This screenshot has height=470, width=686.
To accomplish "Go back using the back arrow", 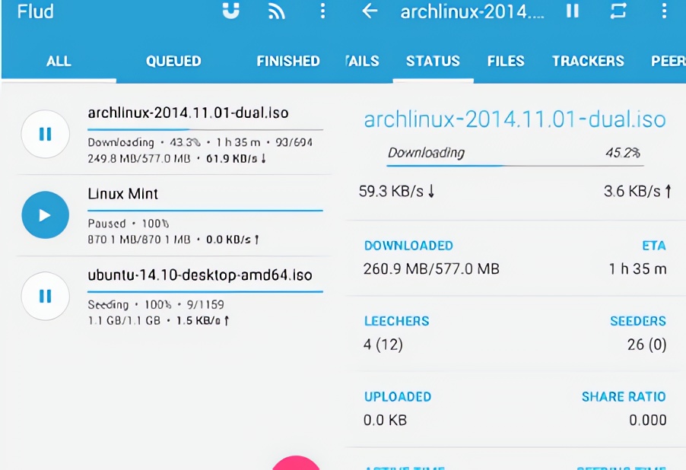I will coord(370,11).
